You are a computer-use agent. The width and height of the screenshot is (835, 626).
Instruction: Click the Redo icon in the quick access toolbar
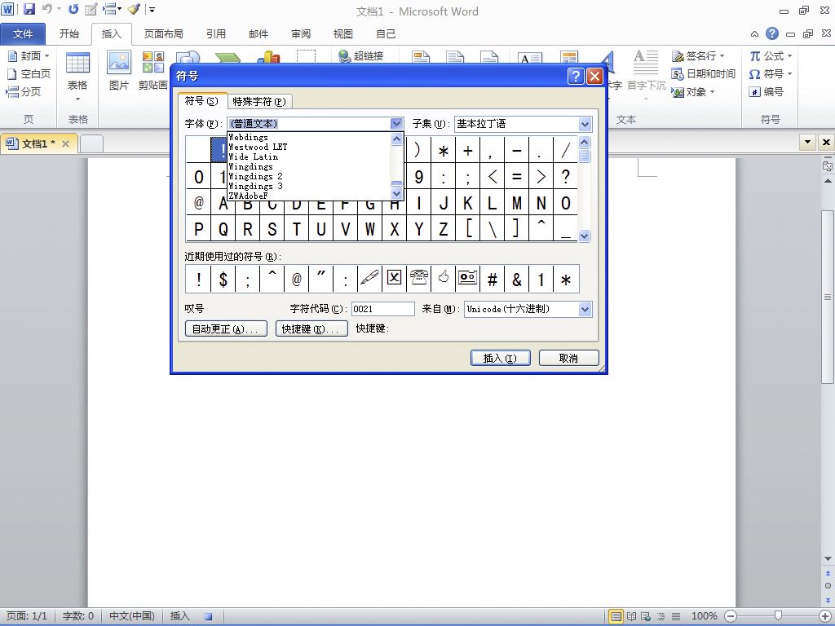click(73, 9)
